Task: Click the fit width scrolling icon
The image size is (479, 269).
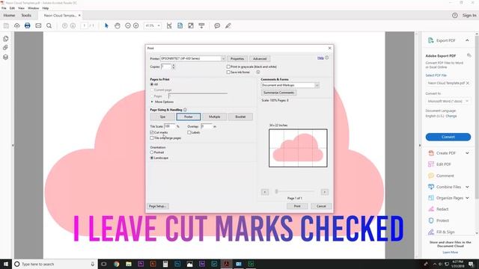Action: 169,26
